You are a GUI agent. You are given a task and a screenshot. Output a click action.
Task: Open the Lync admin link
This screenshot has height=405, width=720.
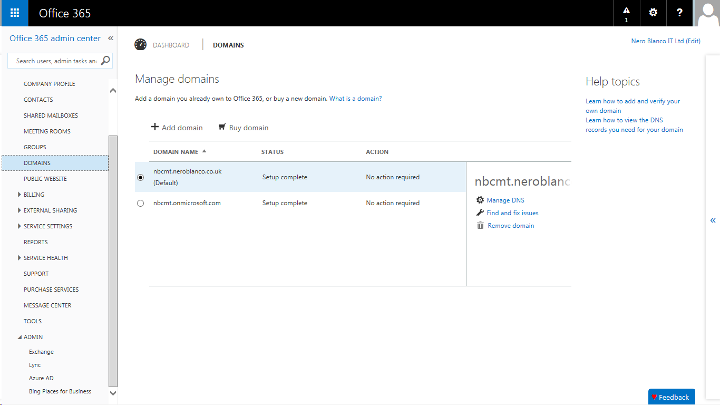pyautogui.click(x=35, y=365)
